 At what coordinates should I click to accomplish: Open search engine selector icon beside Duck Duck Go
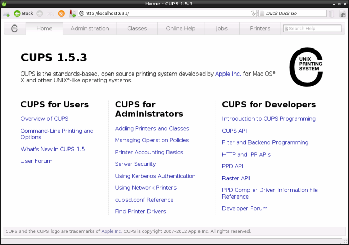262,13
